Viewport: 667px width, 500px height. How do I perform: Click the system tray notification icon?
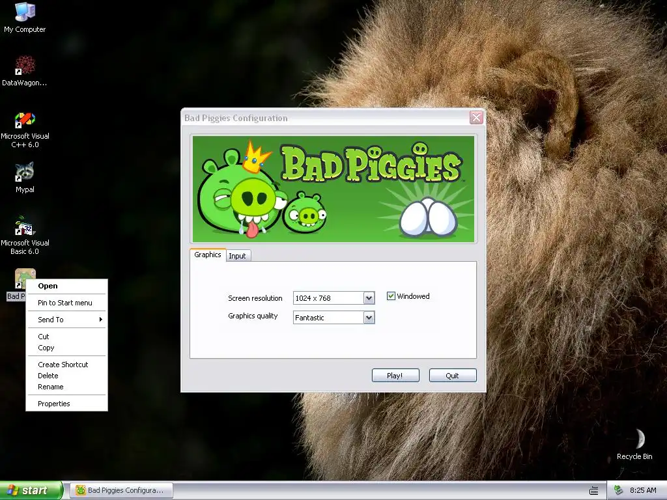(619, 490)
